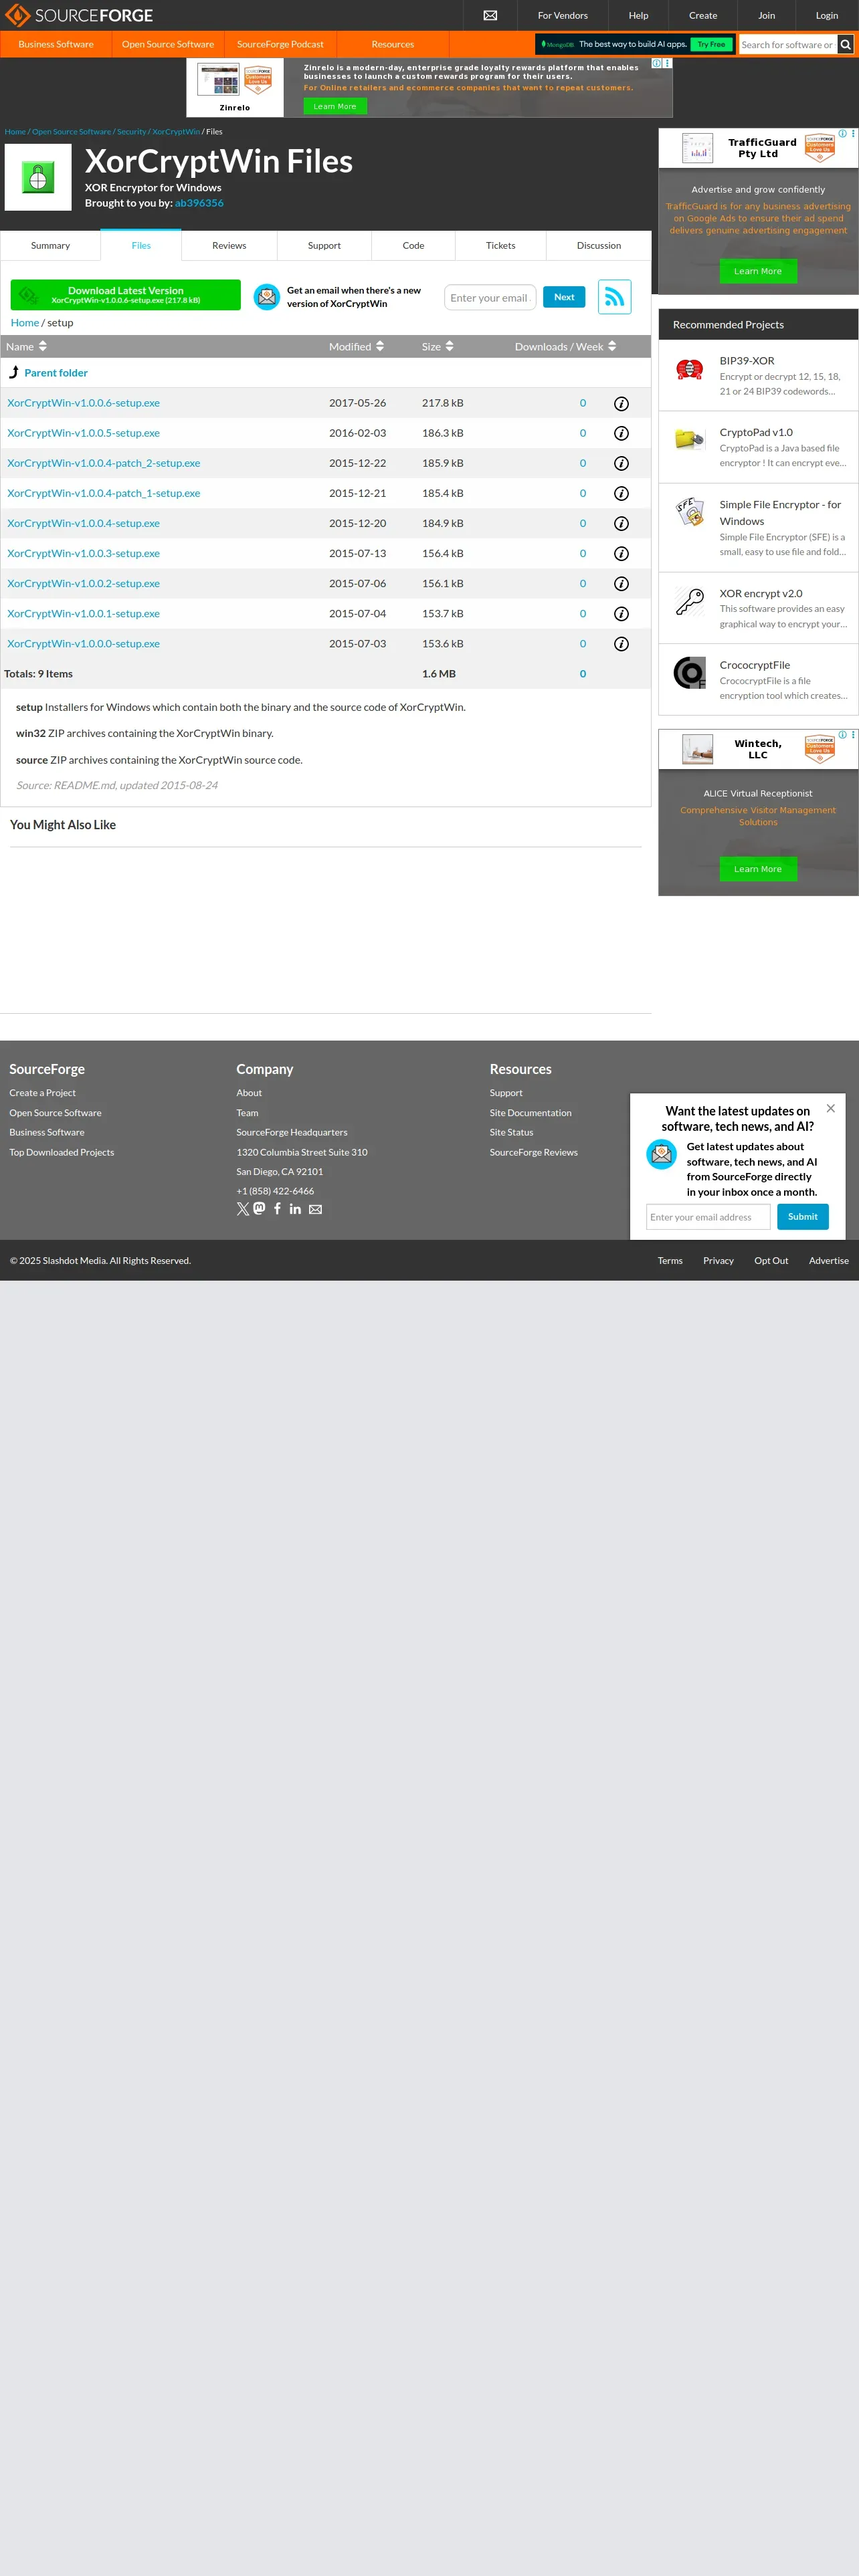Open the Facebook icon in the footer
The image size is (859, 2576).
[x=277, y=1208]
